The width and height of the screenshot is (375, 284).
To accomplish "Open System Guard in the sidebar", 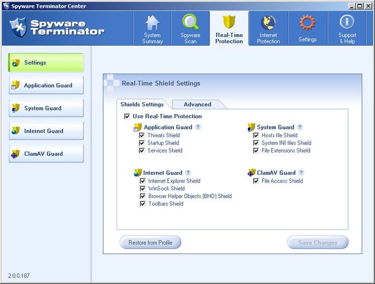I will pos(46,108).
